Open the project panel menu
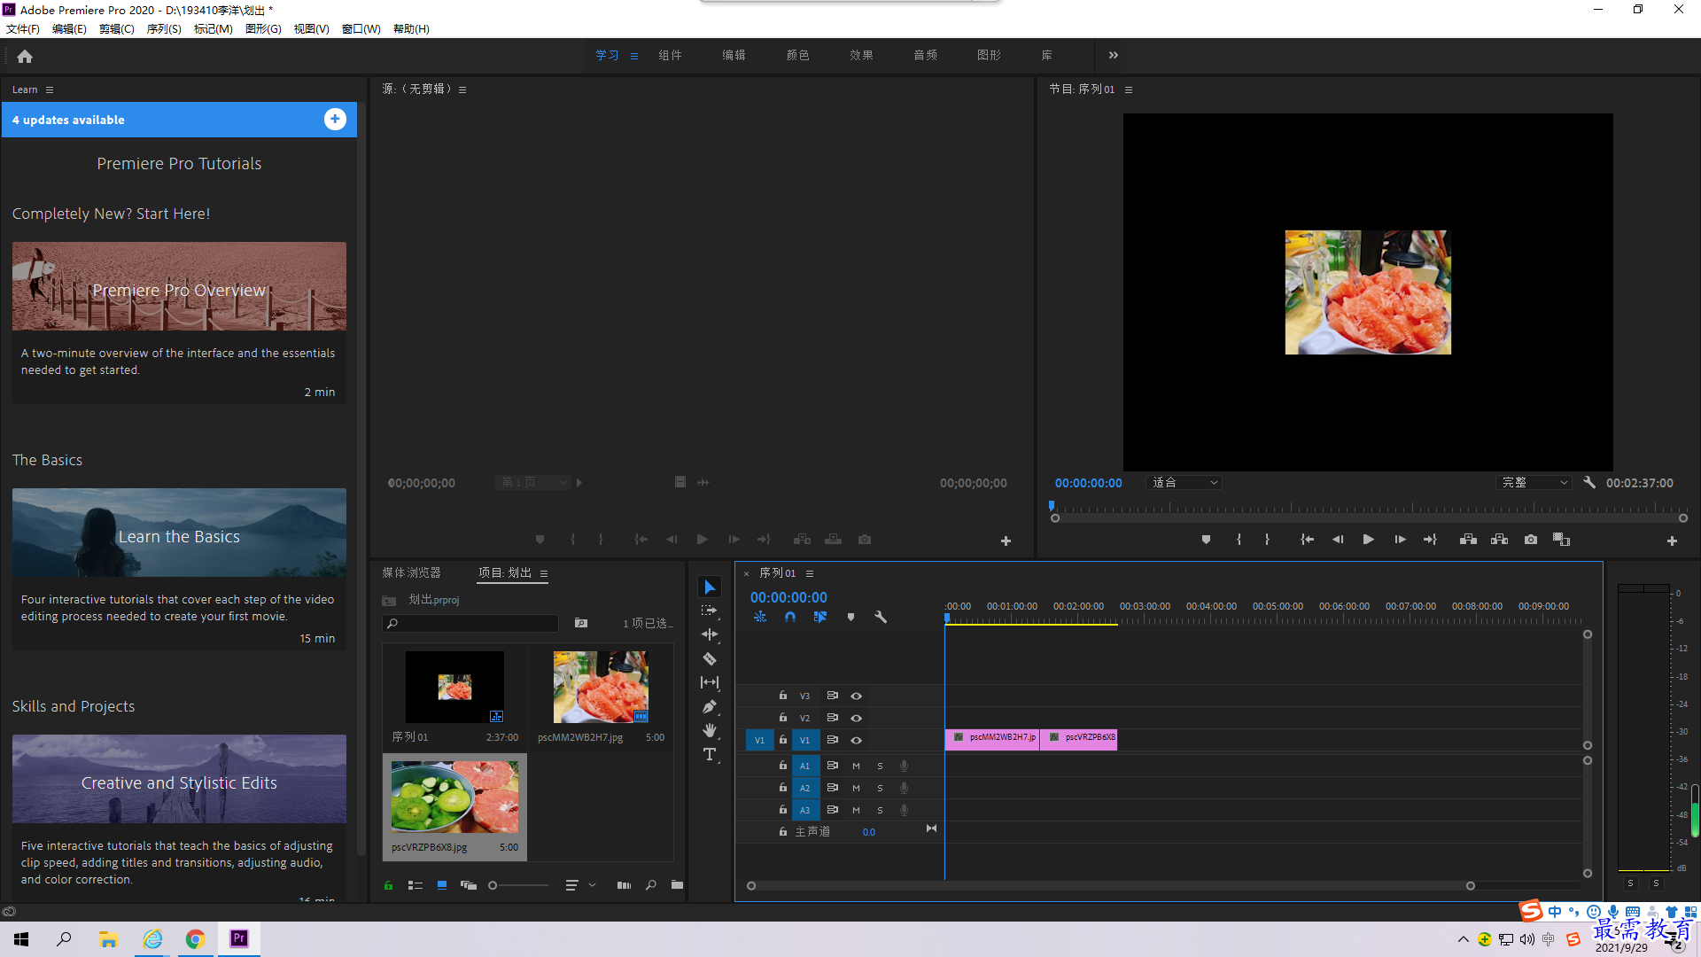 tap(544, 573)
